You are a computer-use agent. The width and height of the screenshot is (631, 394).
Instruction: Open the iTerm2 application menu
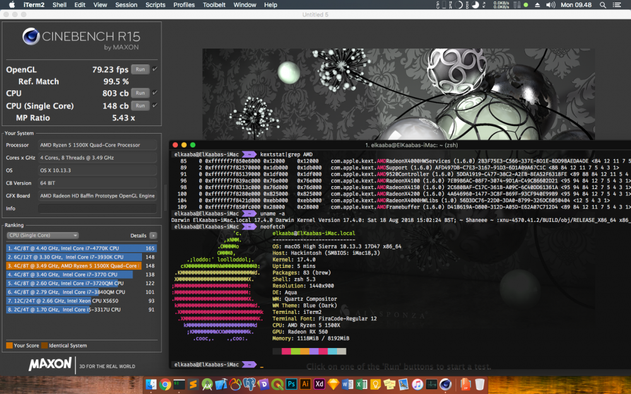pyautogui.click(x=34, y=5)
